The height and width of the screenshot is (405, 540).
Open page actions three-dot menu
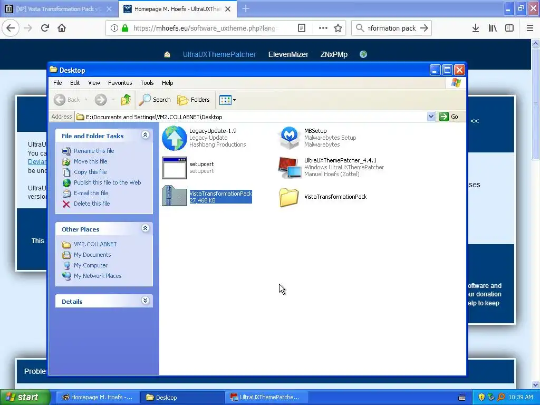click(323, 28)
